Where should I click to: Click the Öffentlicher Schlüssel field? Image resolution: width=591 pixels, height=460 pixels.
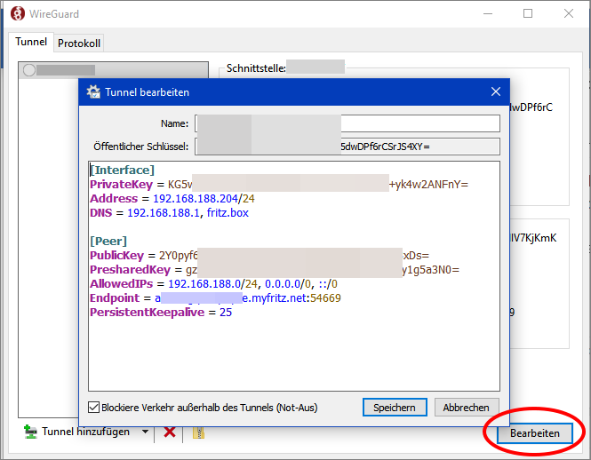coord(347,147)
